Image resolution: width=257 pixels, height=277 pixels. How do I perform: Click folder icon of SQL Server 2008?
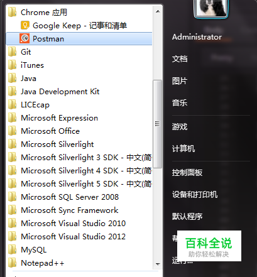(13, 197)
